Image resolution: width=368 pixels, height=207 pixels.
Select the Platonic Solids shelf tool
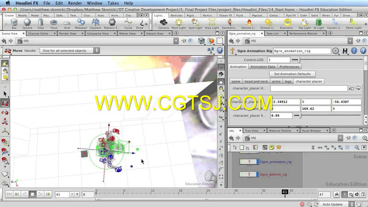click(112, 24)
